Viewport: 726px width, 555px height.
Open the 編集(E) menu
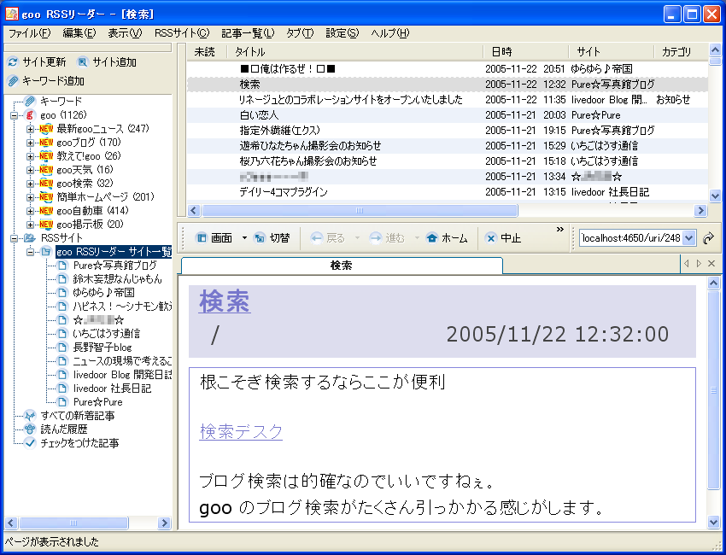pos(79,33)
